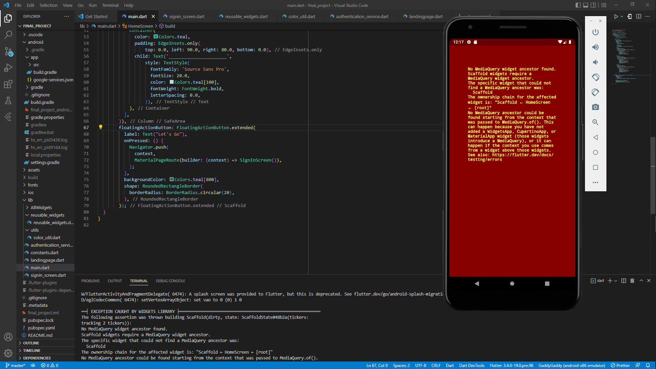Open the Source Control view
The image size is (656, 369).
pos(8,52)
